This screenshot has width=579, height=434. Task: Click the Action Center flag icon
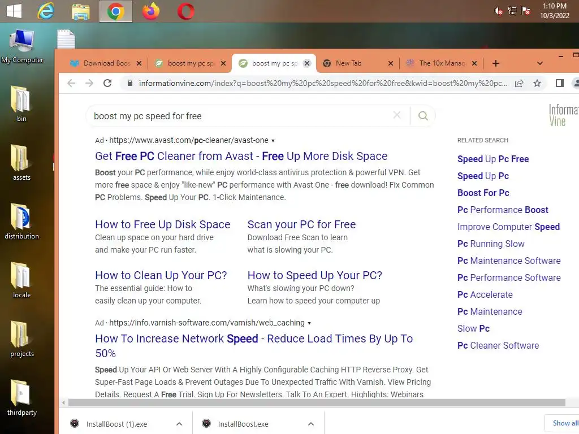click(526, 11)
